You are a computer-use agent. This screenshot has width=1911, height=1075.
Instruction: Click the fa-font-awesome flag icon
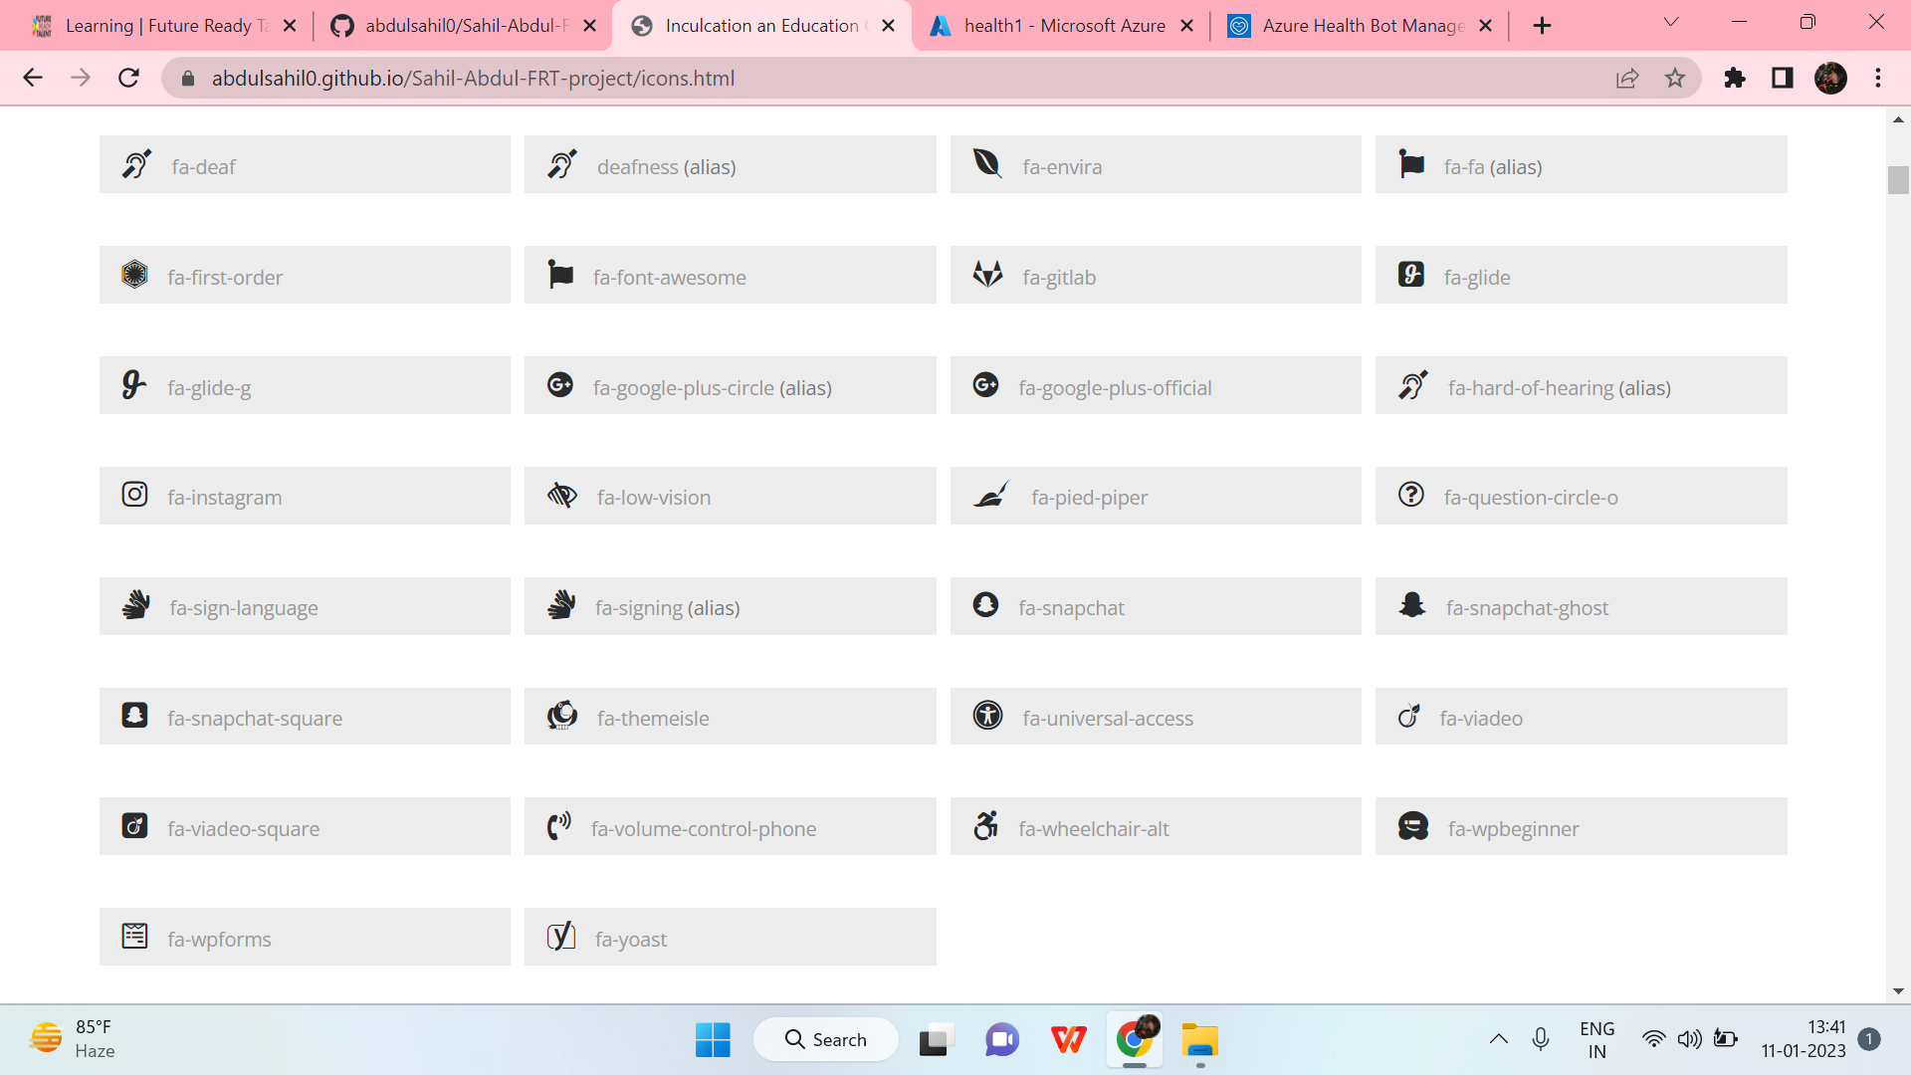click(x=560, y=274)
